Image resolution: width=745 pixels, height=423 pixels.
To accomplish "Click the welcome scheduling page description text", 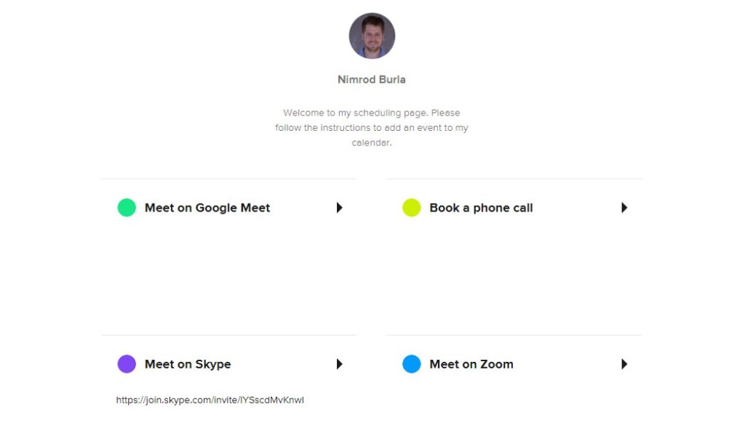I will click(x=372, y=128).
